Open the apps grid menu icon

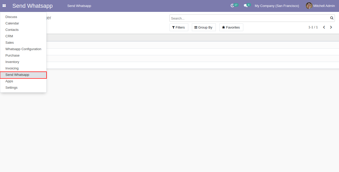point(4,6)
